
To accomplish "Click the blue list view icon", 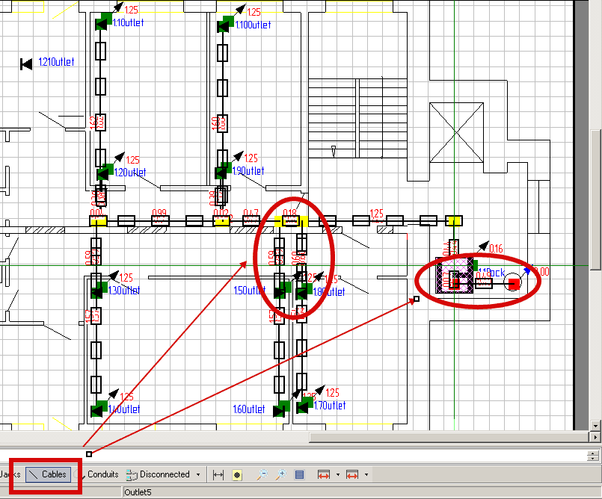I will coord(299,474).
